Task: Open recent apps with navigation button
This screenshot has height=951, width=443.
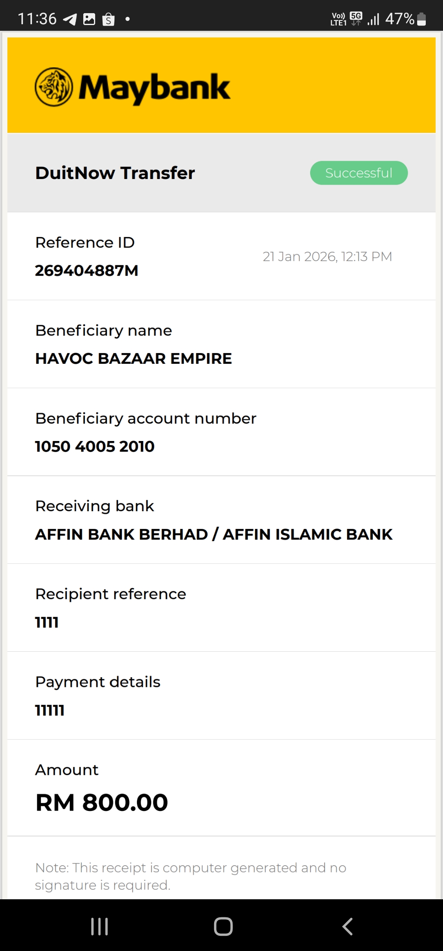Action: (99, 926)
